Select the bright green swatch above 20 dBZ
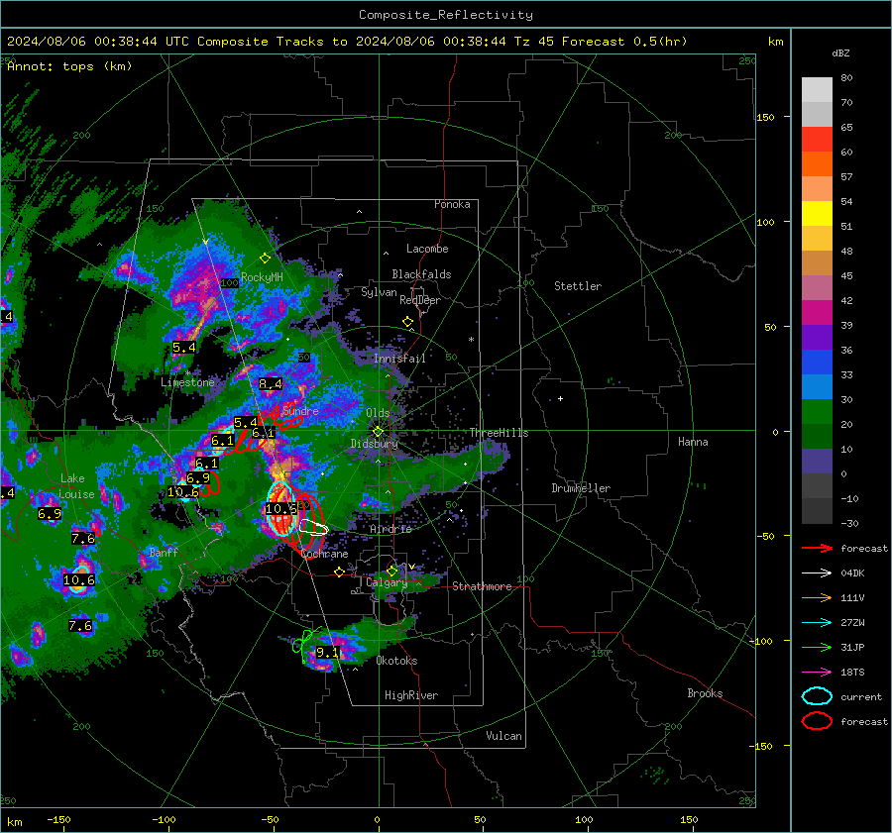The image size is (892, 833). point(817,412)
